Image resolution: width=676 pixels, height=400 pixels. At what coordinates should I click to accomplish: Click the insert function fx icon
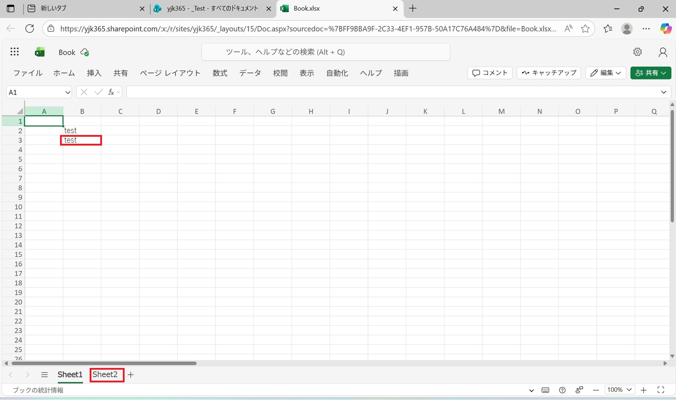click(x=111, y=92)
